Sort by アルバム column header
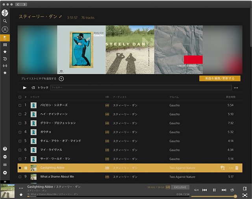This screenshot has width=252, height=199. tap(174, 97)
